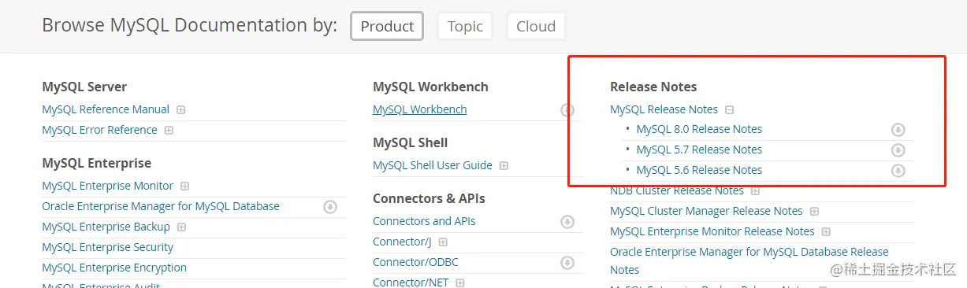Download MySQL 8.0 Release Notes
Image resolution: width=967 pixels, height=288 pixels.
(x=898, y=130)
